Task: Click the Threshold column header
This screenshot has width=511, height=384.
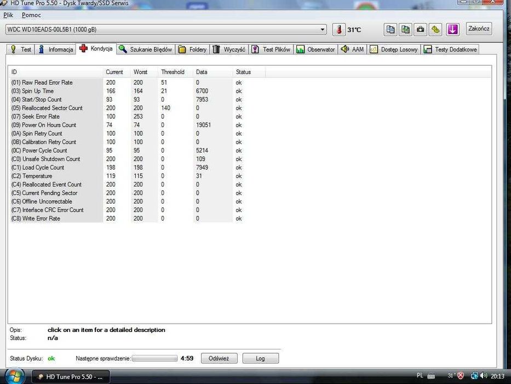Action: click(175, 72)
